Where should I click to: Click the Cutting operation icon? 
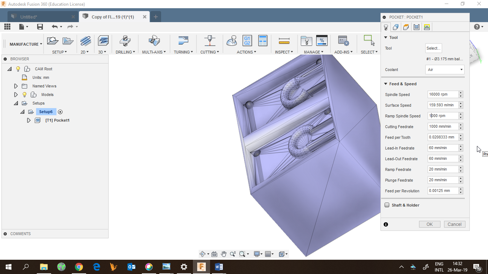(210, 41)
